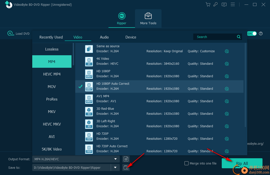Click the preset list vertical scrollbar
The height and width of the screenshot is (175, 270).
pos(245,85)
